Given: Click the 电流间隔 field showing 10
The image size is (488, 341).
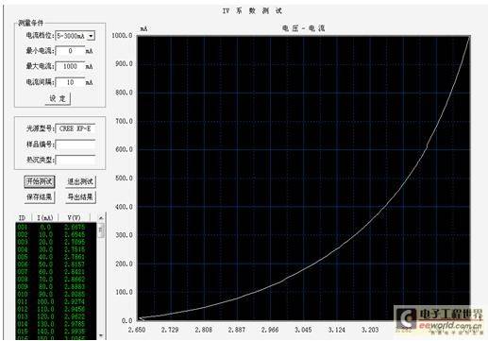Looking at the screenshot, I should coord(70,82).
